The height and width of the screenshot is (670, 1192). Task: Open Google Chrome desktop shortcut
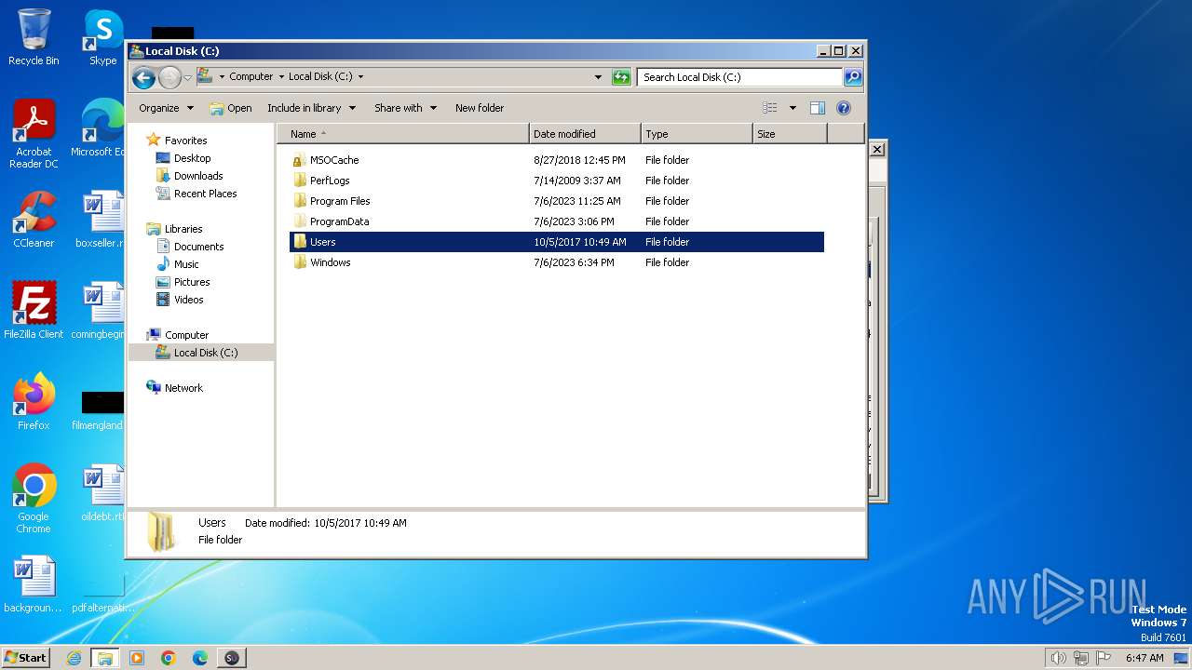click(34, 499)
